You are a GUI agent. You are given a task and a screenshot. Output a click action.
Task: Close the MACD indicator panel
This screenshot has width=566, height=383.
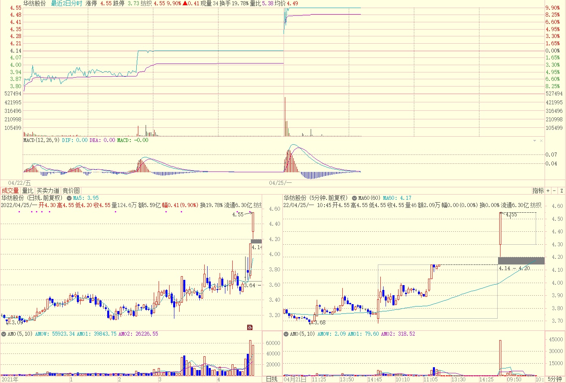[x=541, y=141]
